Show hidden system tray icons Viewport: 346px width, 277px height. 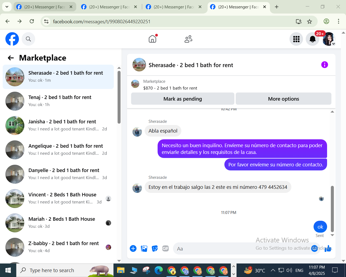tap(273, 270)
